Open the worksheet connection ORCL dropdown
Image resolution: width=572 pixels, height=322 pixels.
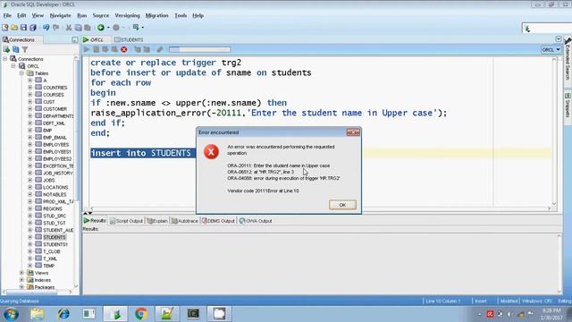551,50
